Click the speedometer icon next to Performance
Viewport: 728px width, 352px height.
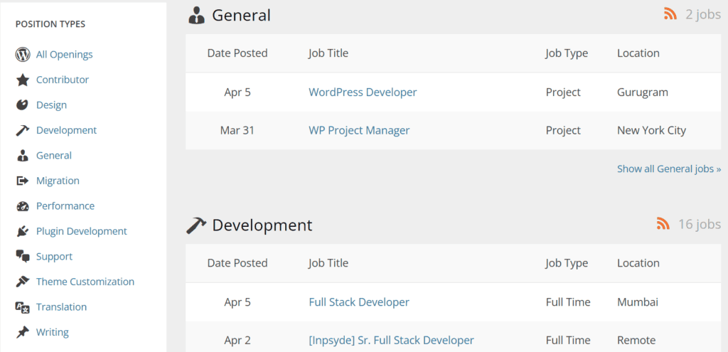click(x=23, y=206)
